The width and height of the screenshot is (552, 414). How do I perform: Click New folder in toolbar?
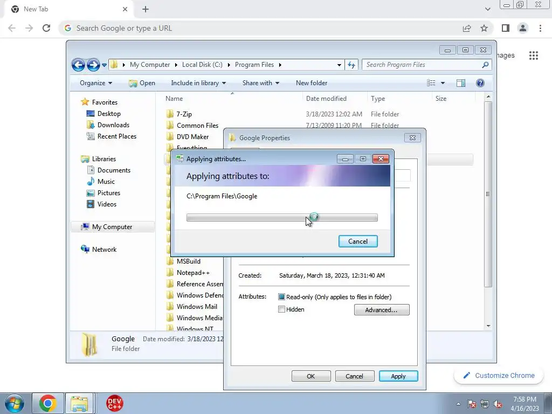(x=312, y=83)
